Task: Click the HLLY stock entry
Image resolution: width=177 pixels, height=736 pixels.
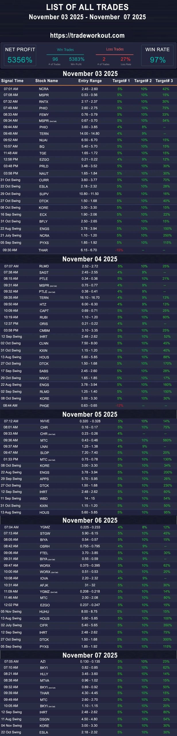Action: (44, 674)
